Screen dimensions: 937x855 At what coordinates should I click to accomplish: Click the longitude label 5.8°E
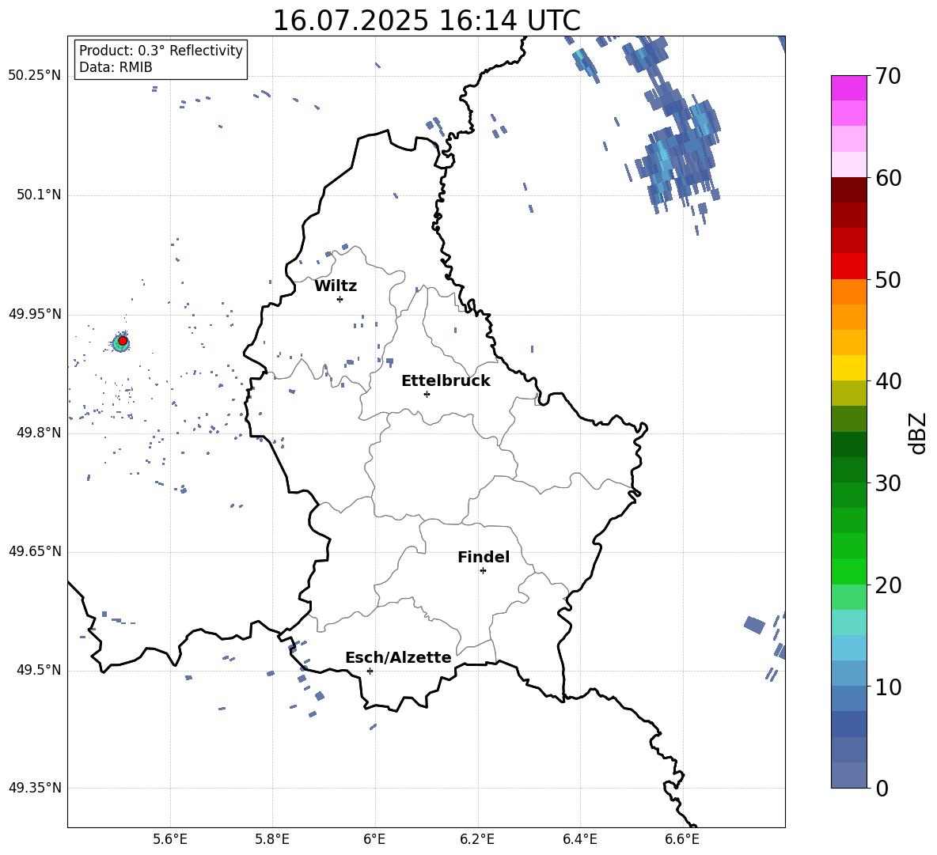(x=272, y=839)
